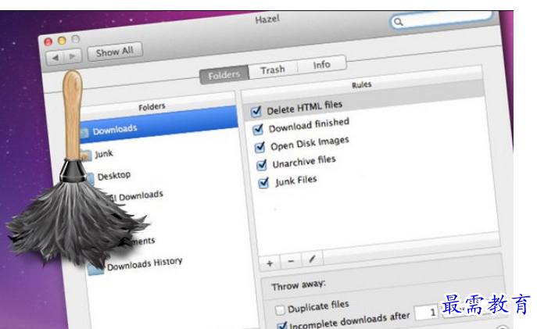Switch to the Trash tab
The image size is (537, 329).
pyautogui.click(x=273, y=70)
